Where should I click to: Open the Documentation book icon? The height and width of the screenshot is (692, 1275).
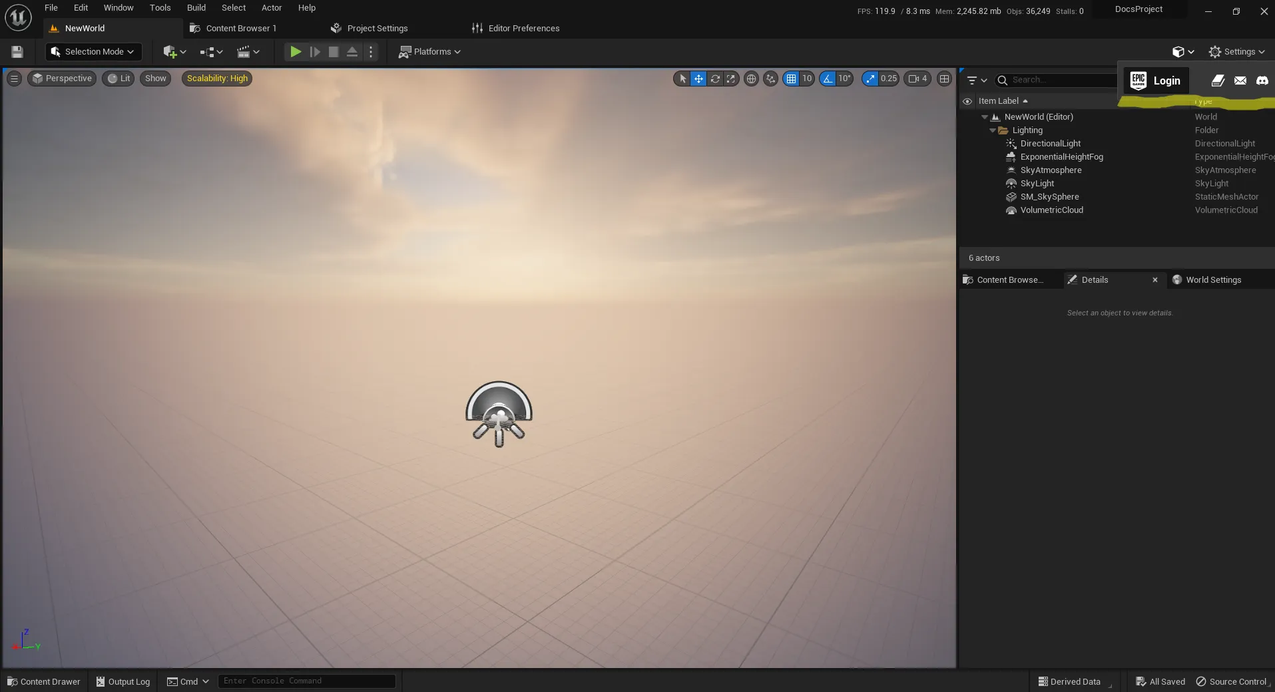coord(1218,81)
